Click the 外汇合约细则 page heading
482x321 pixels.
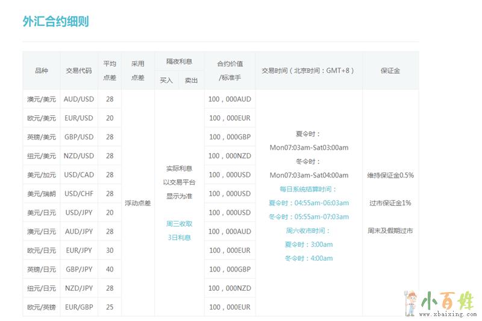(56, 22)
